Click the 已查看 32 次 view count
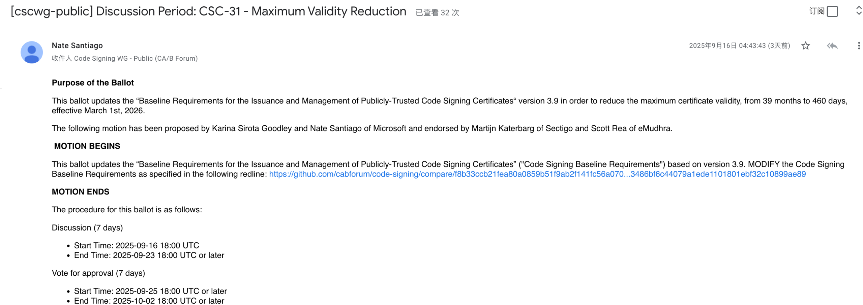This screenshot has height=305, width=863. tap(437, 13)
